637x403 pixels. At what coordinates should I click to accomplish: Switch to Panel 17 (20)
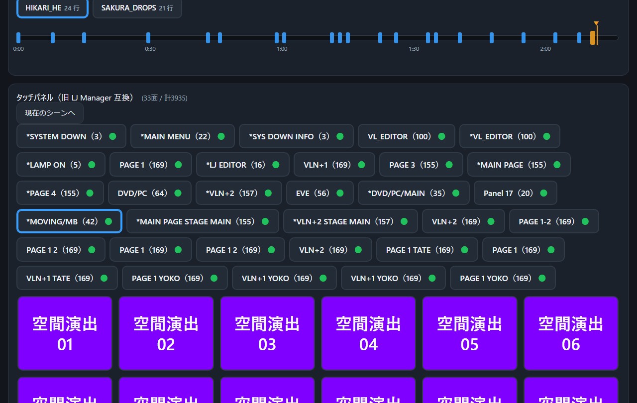[x=516, y=193]
